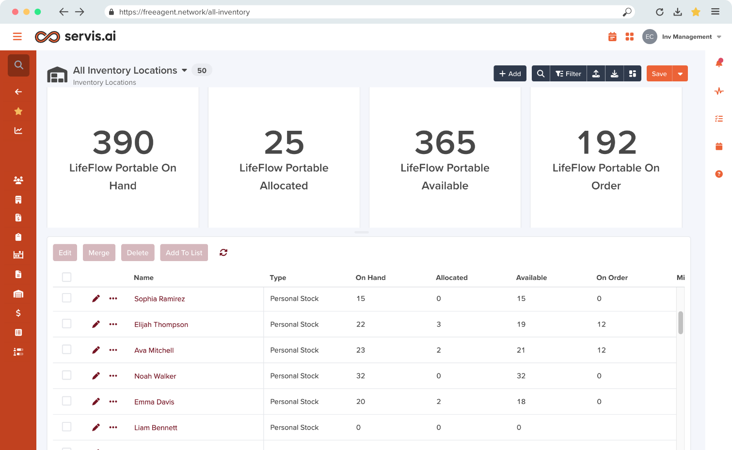Open the building accounts icon in sidebar
The height and width of the screenshot is (450, 732).
click(x=18, y=200)
